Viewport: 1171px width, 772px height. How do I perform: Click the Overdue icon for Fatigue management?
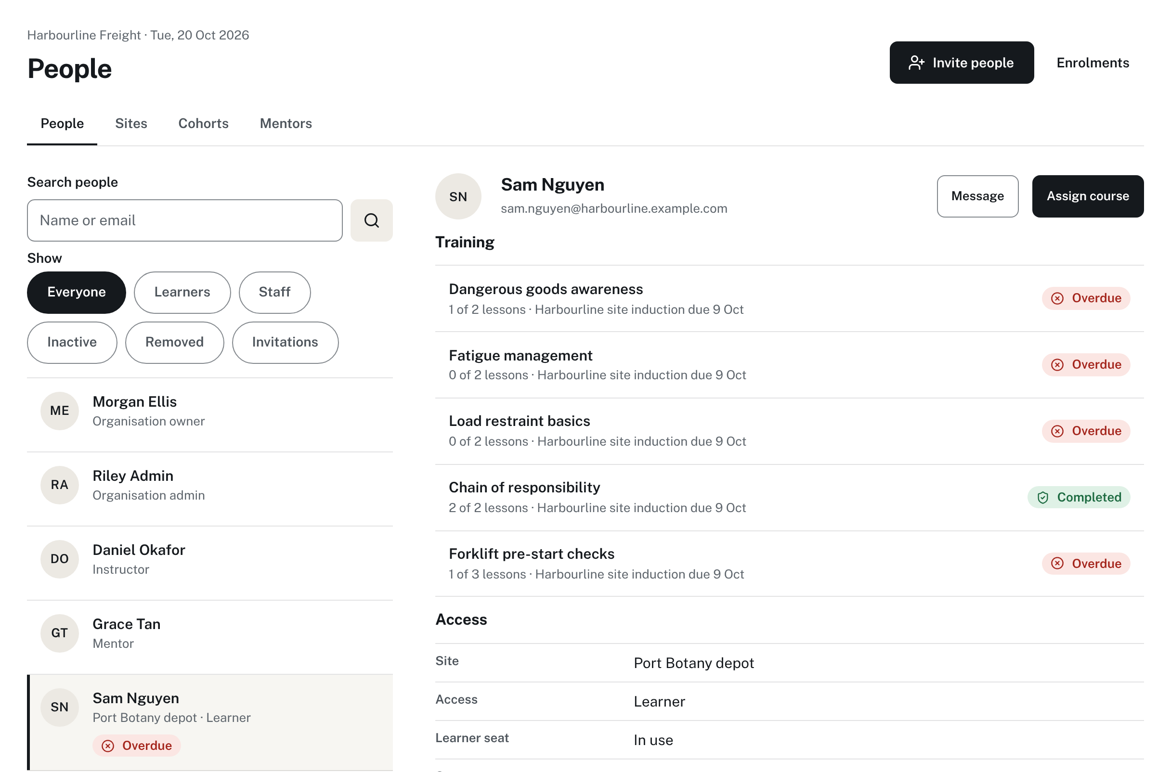1057,364
